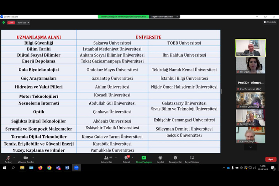Viewport: 279px width, 186px height.
Task: Open the Seçenekleri Görüntüle options dropdown
Action: coord(164,16)
